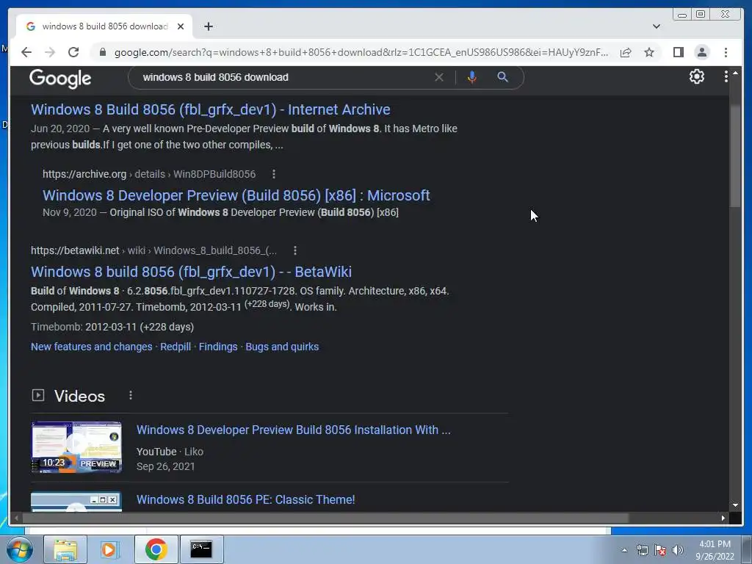Viewport: 752px width, 564px height.
Task: Play the 10:23 video thumbnail preview
Action: (x=76, y=447)
